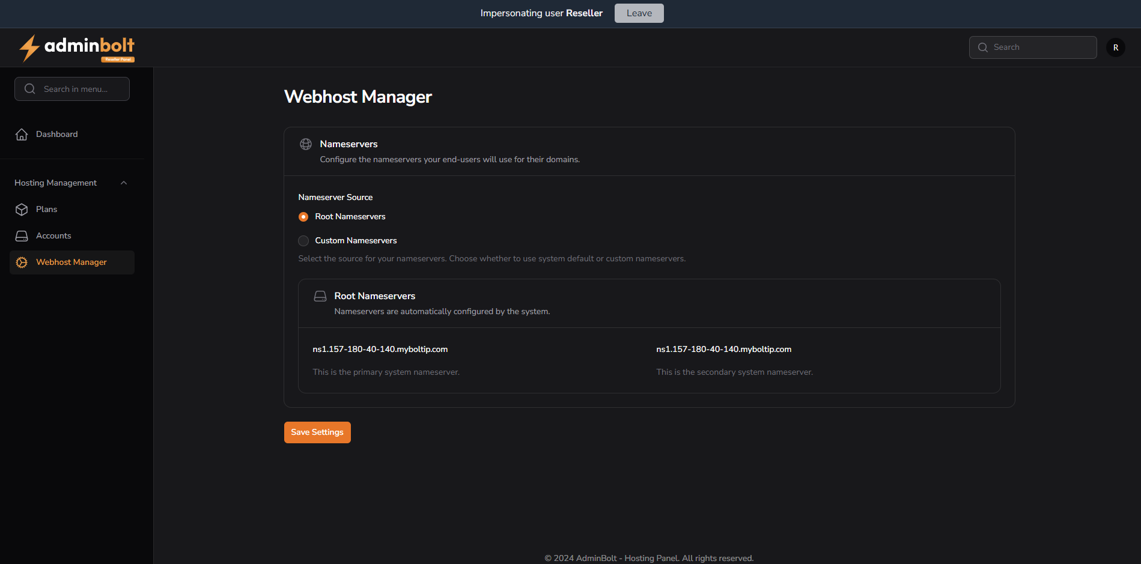Image resolution: width=1141 pixels, height=564 pixels.
Task: Choose the Custom Nameservers option
Action: 303,240
